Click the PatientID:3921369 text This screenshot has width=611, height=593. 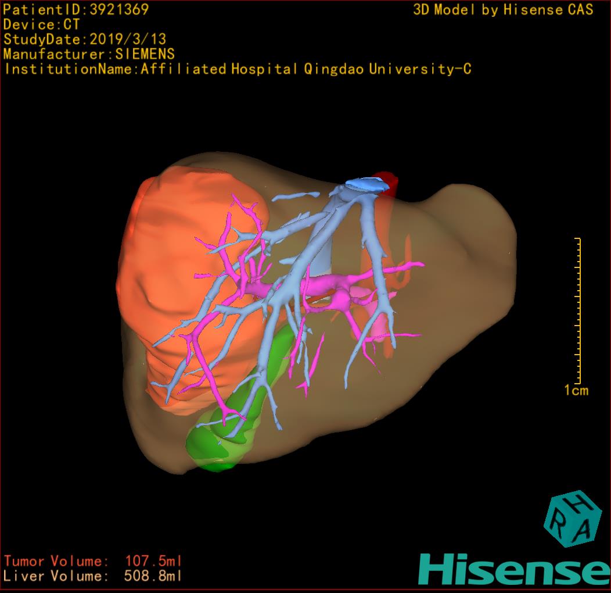point(76,10)
